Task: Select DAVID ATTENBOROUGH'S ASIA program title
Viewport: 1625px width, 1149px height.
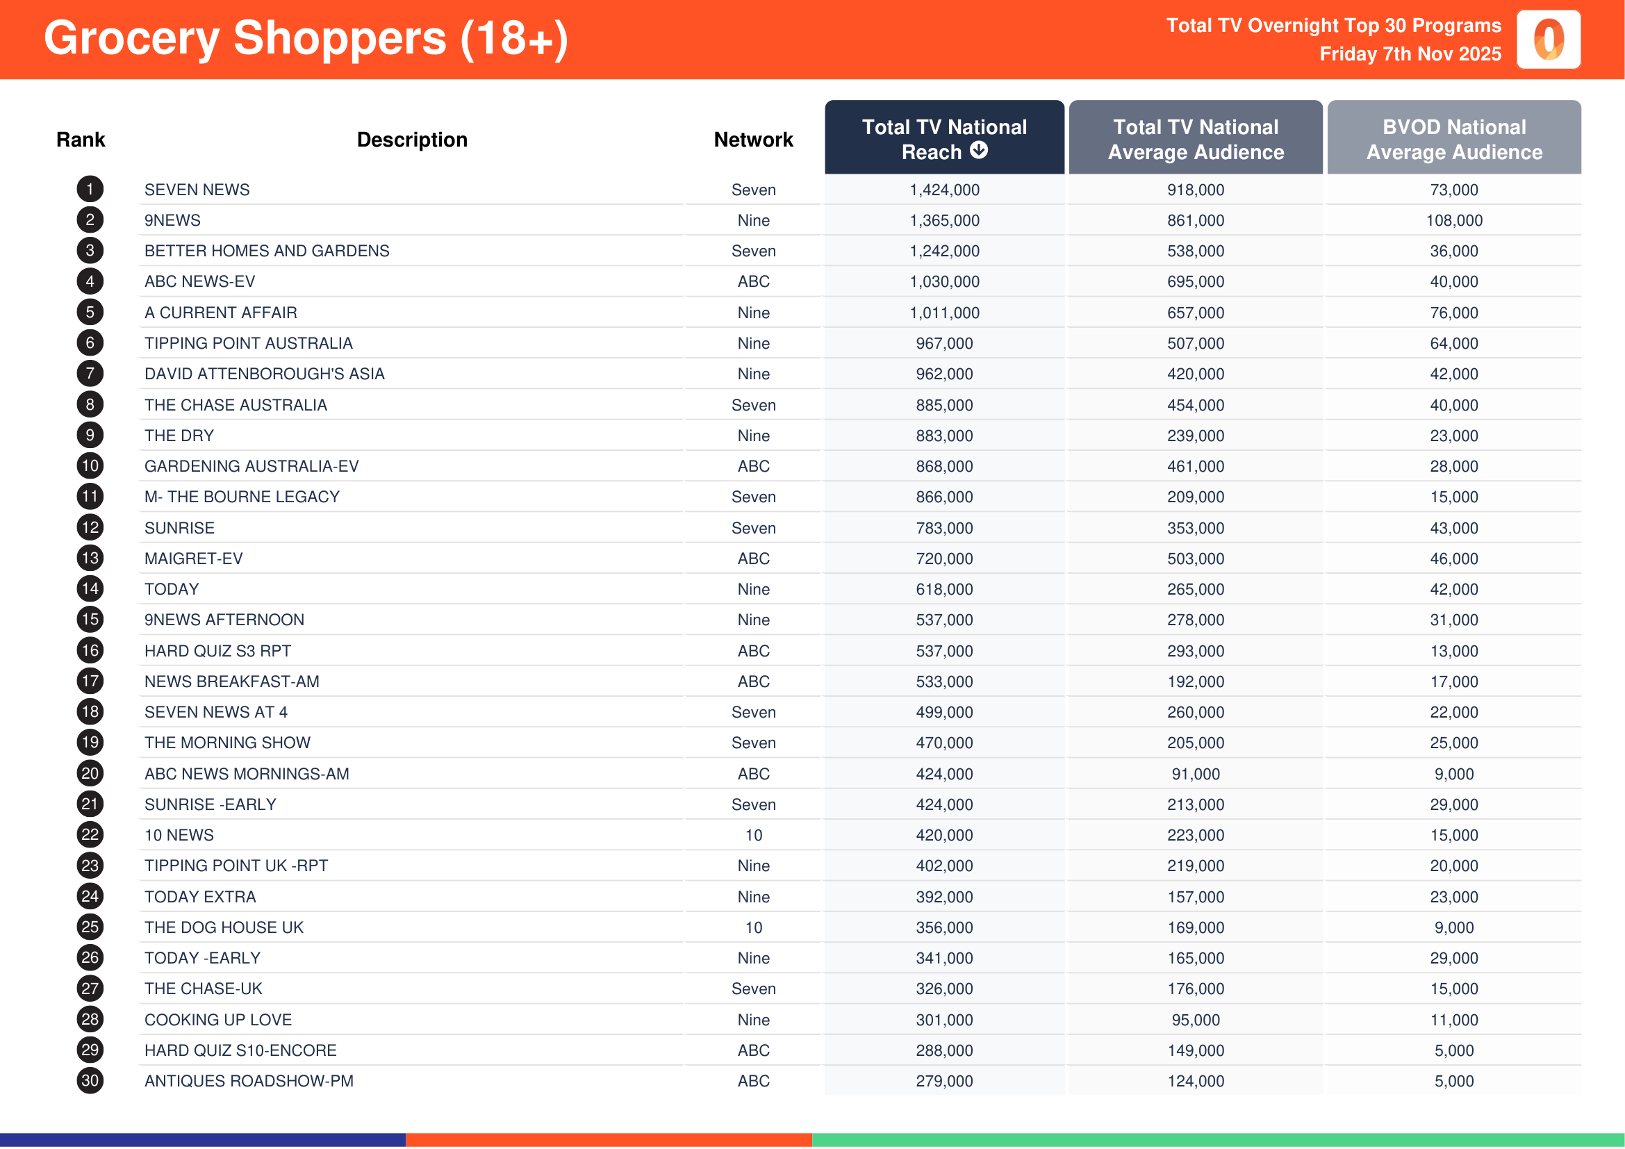Action: pyautogui.click(x=264, y=374)
